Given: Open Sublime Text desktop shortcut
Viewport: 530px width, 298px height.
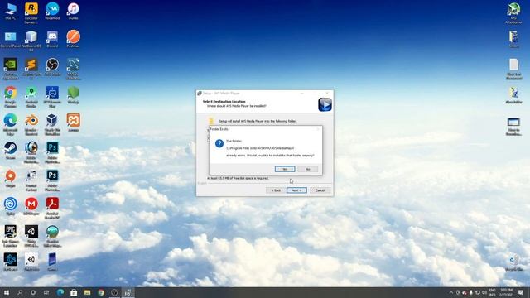Looking at the screenshot, I should point(31,69).
